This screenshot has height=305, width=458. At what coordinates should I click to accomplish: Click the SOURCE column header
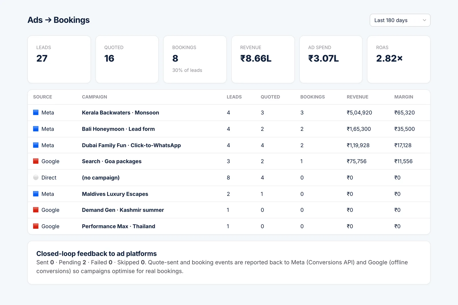(43, 97)
